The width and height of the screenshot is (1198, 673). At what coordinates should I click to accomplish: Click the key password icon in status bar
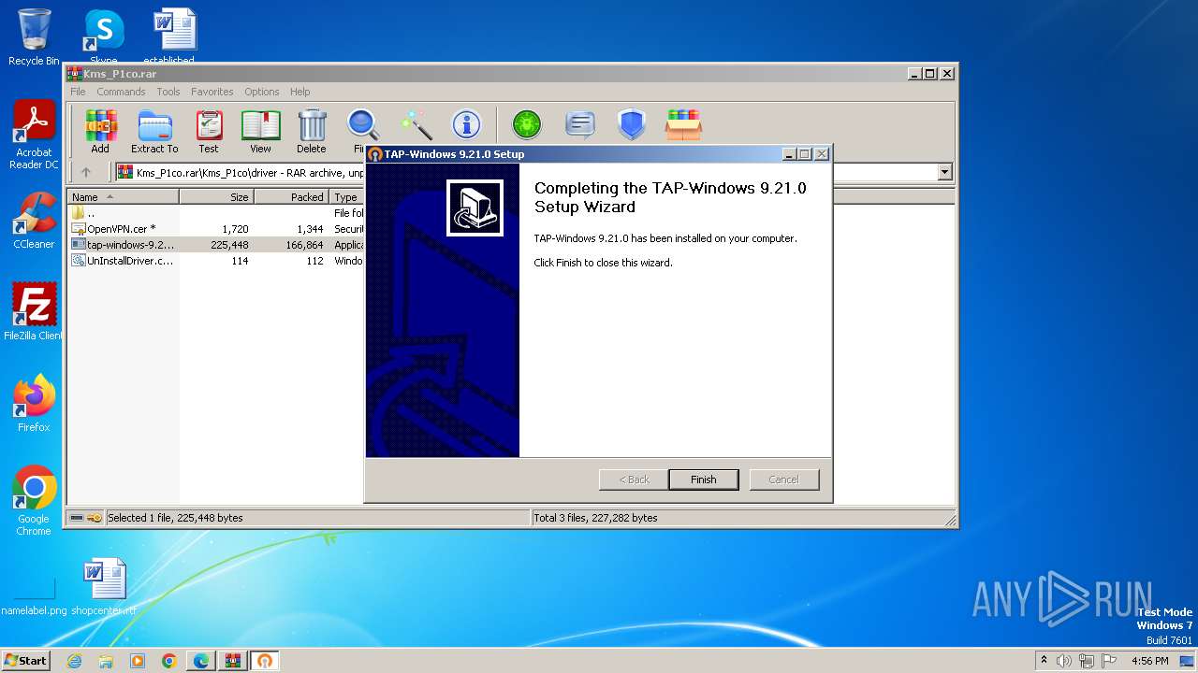coord(95,518)
